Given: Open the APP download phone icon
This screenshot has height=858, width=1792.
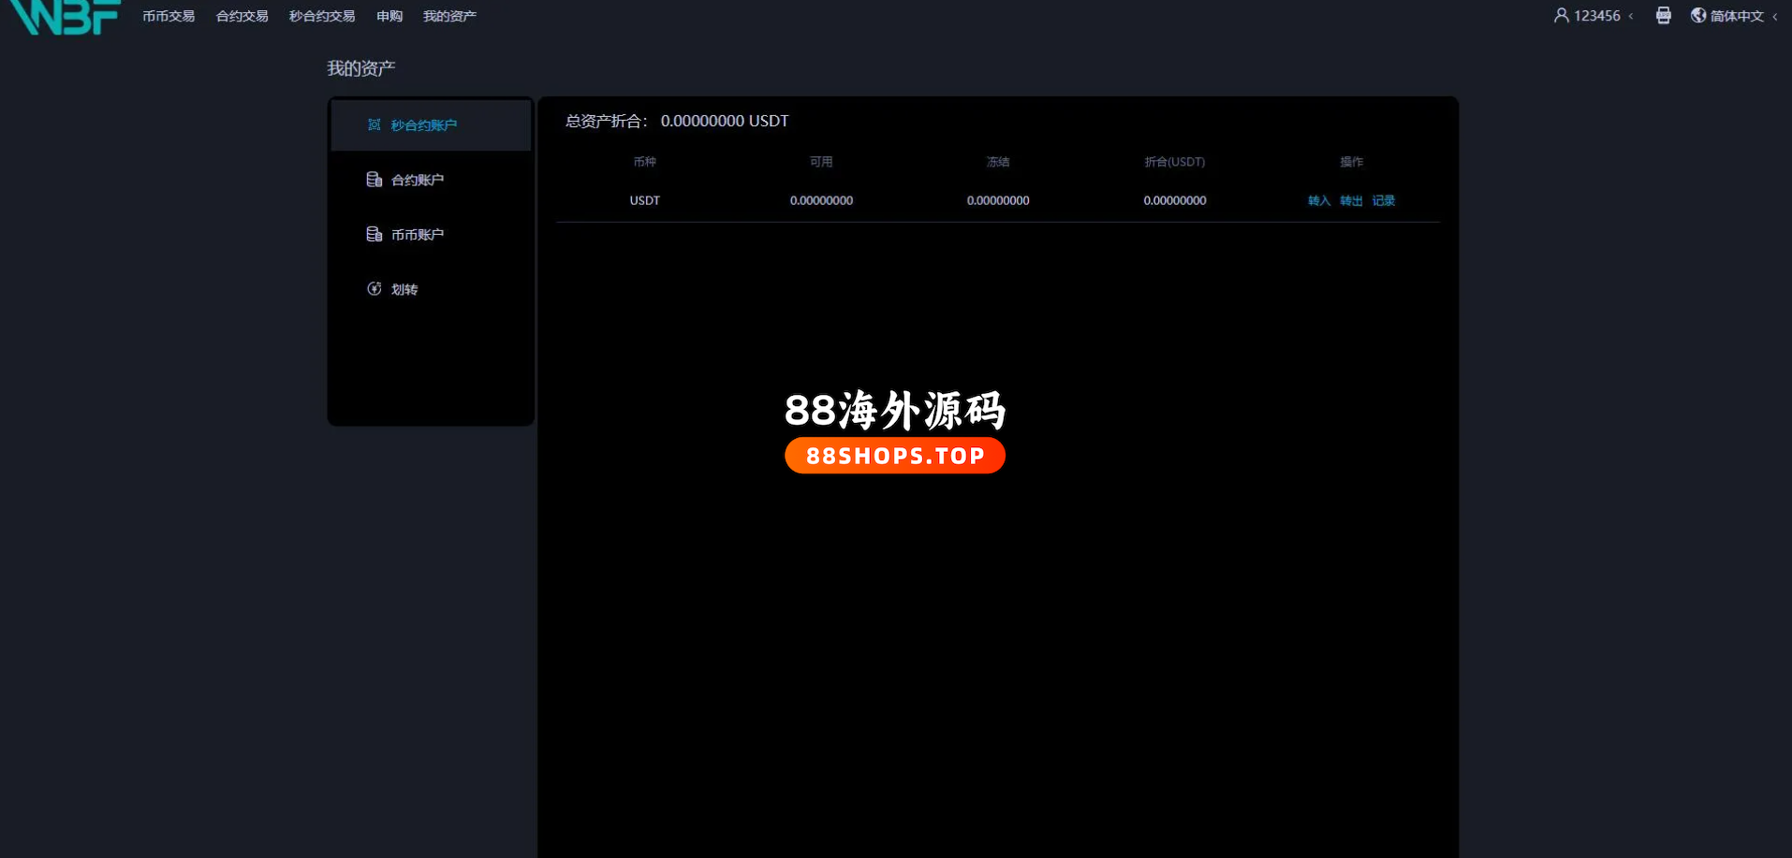Looking at the screenshot, I should (x=1663, y=16).
